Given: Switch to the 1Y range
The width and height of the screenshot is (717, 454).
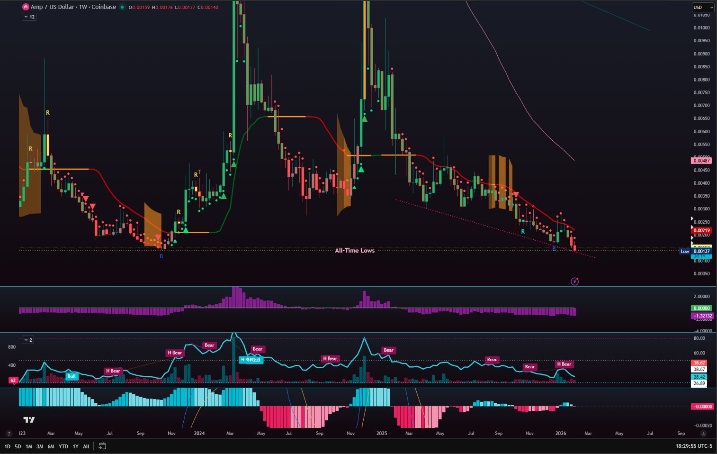Looking at the screenshot, I should tap(75, 446).
